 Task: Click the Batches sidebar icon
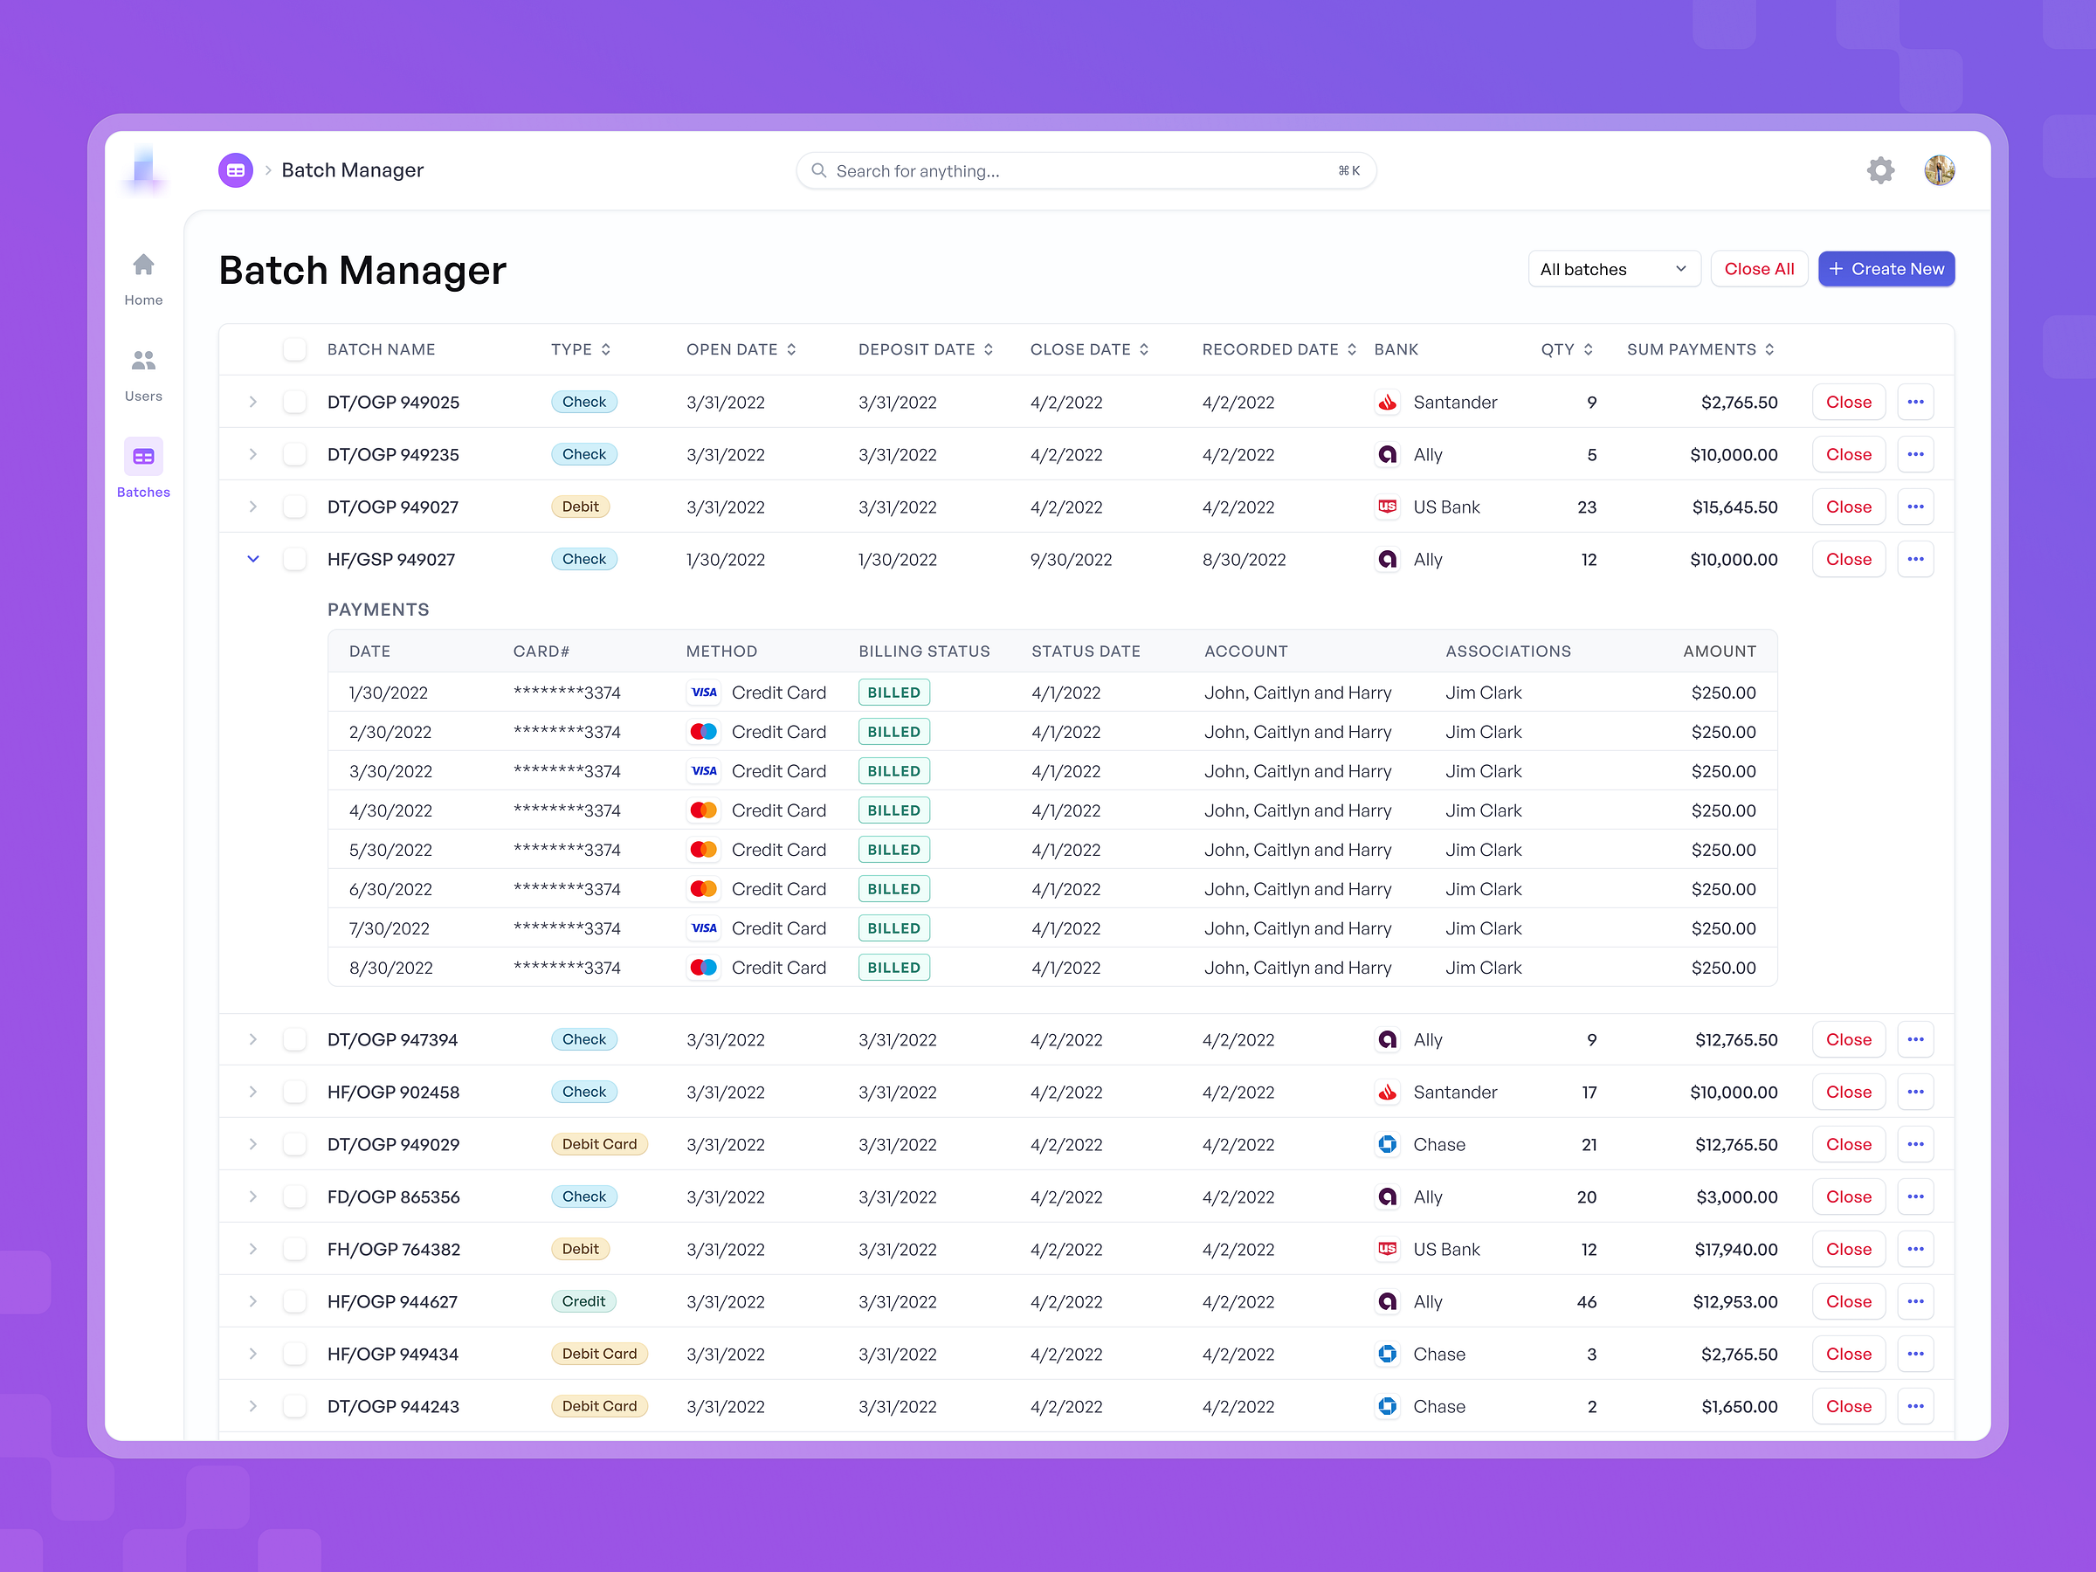tap(143, 456)
